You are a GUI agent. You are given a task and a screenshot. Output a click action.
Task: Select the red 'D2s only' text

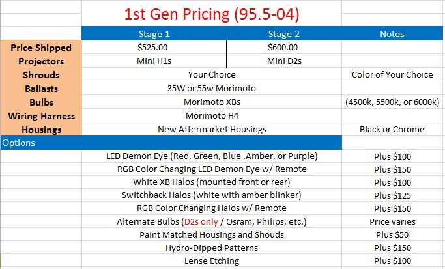coord(201,221)
